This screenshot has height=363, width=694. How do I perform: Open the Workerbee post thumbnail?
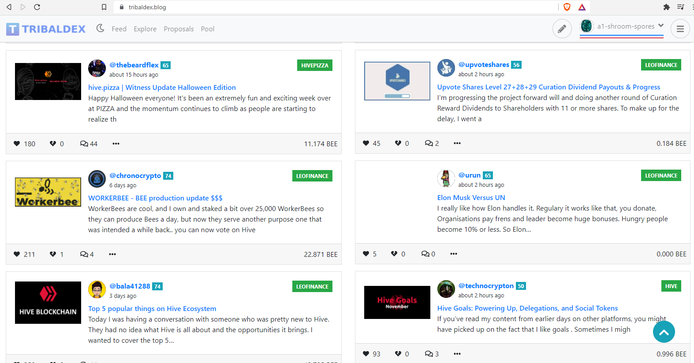pos(48,192)
